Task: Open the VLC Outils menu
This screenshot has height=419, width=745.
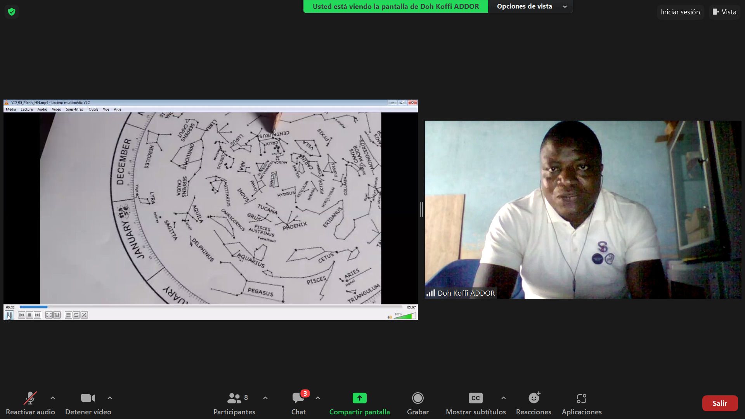Action: 94,109
